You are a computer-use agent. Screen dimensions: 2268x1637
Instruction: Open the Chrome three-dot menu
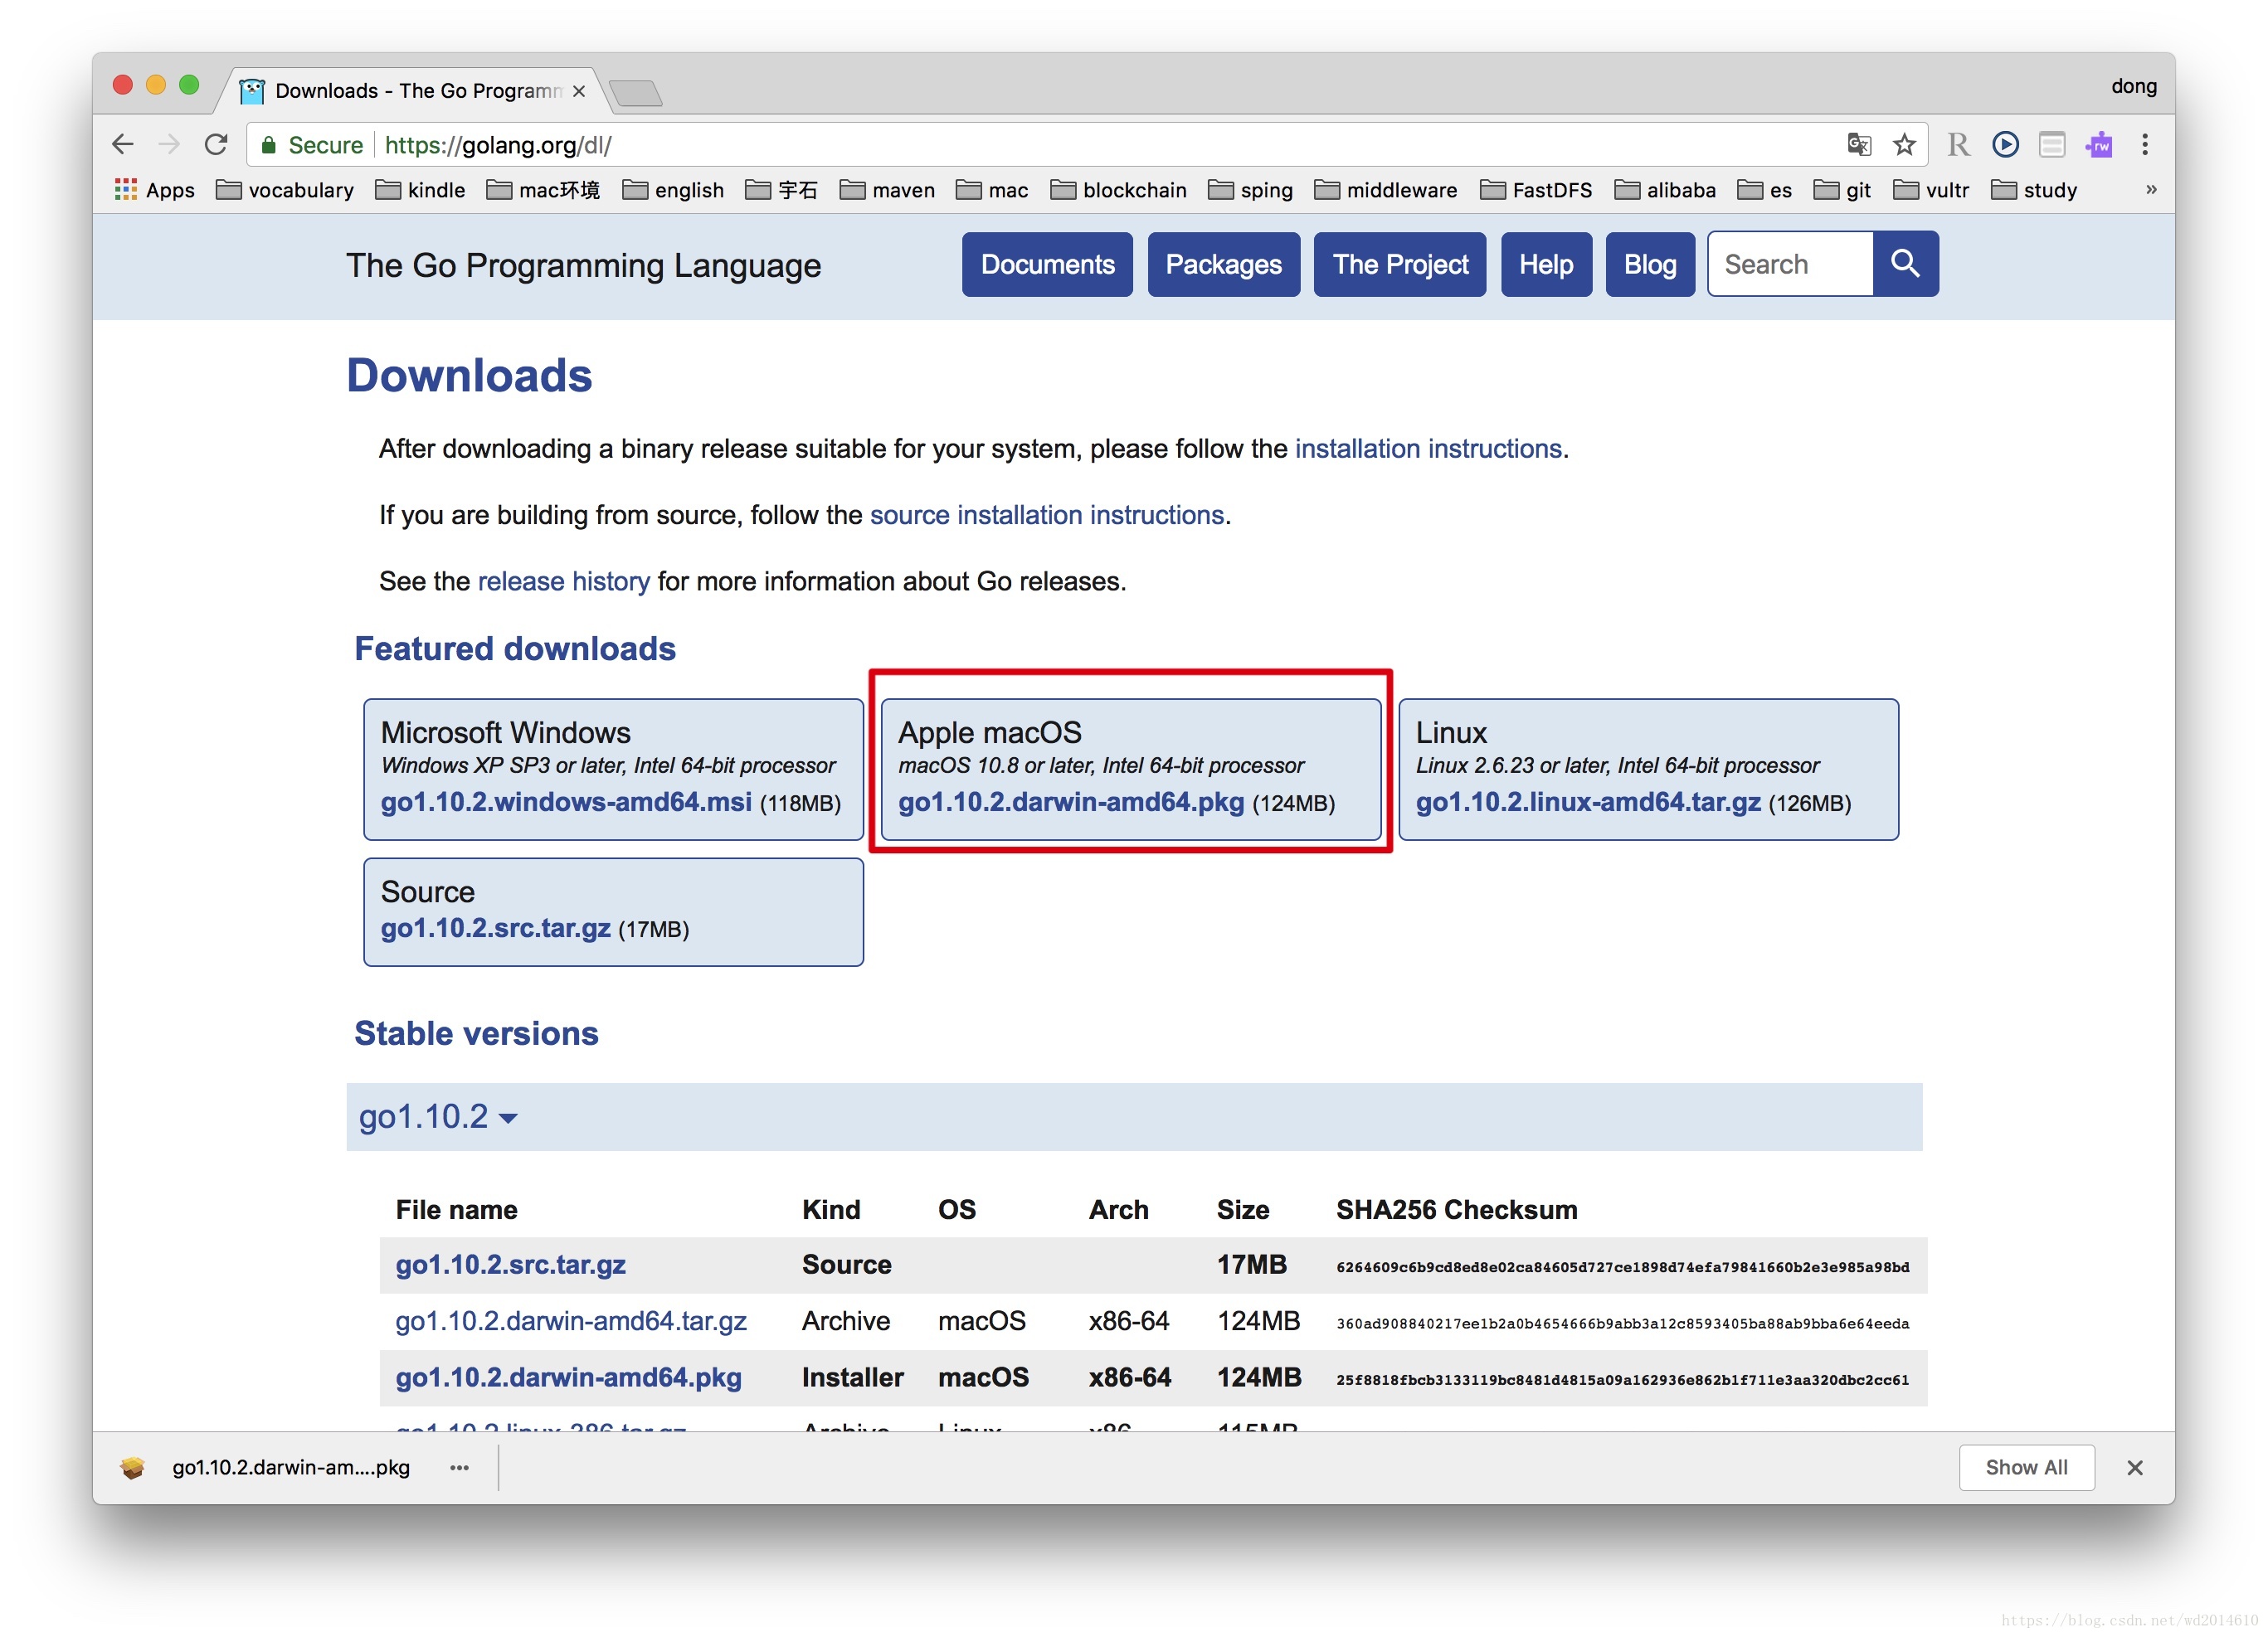point(2145,145)
